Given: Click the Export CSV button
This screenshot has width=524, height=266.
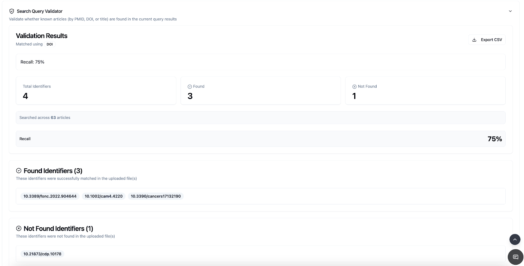Looking at the screenshot, I should pos(487,40).
